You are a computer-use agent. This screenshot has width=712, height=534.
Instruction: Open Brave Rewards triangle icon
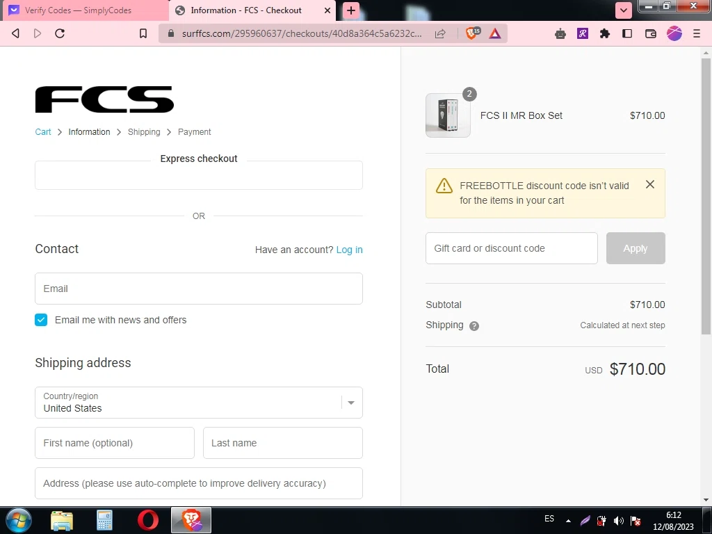(x=495, y=33)
